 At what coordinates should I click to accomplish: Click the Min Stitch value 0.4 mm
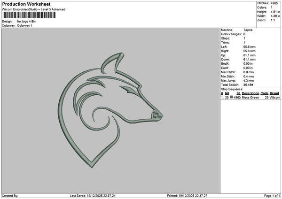[x=249, y=77]
